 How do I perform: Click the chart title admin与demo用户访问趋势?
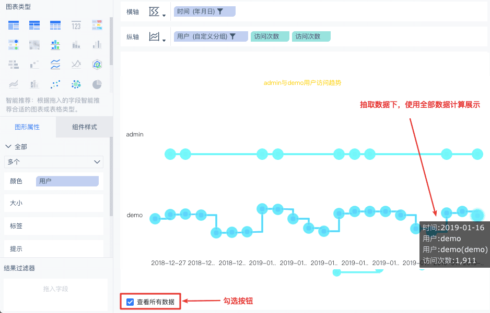click(x=302, y=83)
